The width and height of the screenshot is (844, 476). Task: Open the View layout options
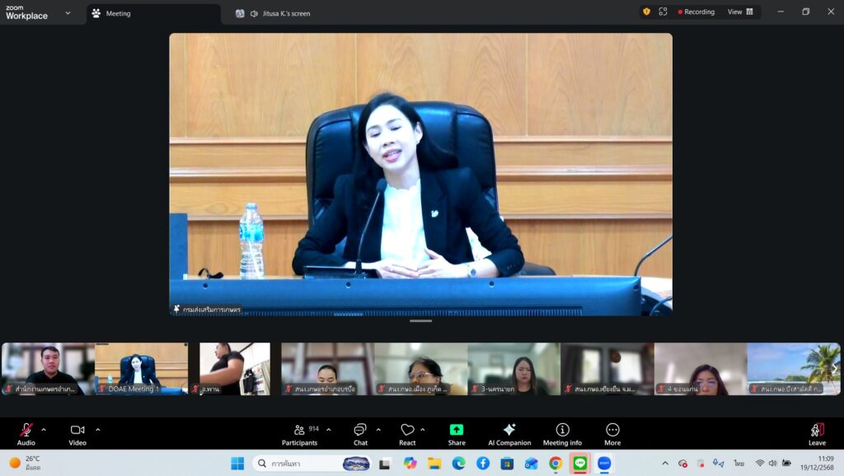pyautogui.click(x=739, y=12)
